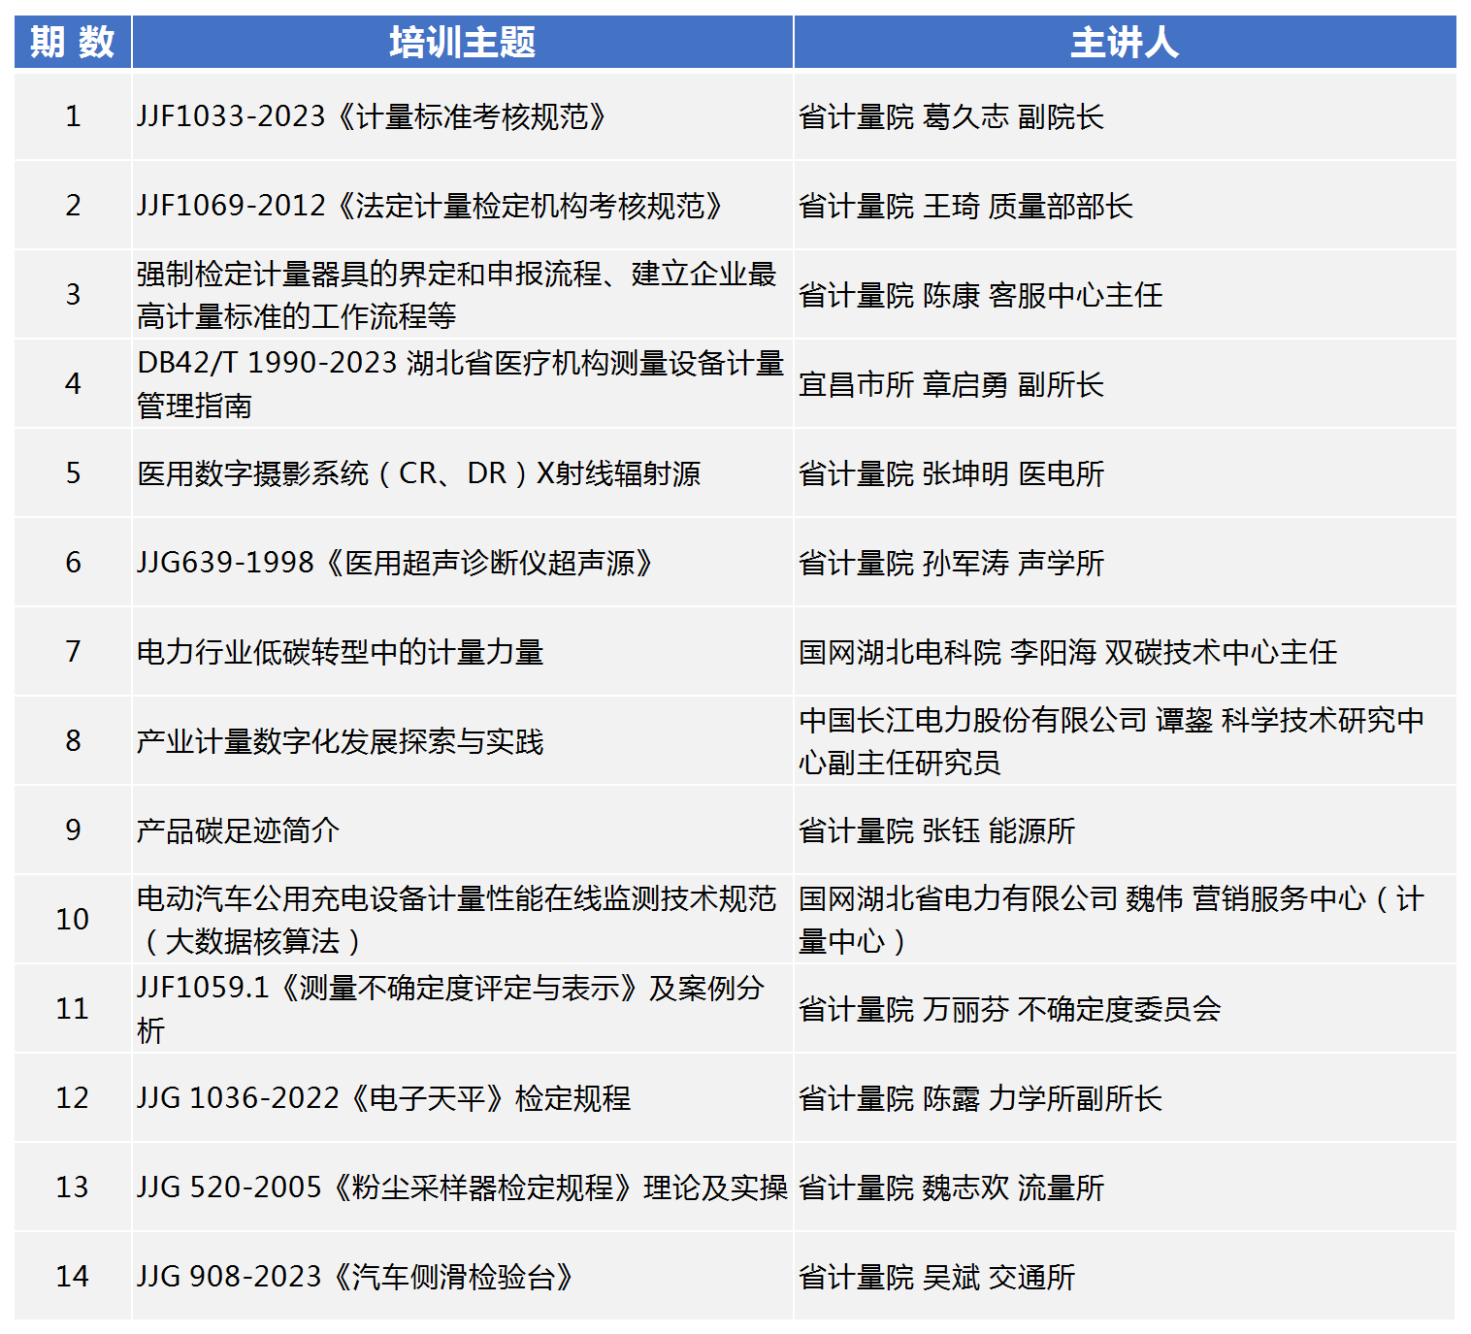Click speaker cell 省计量院 陈康 客服中心主任
The image size is (1471, 1334).
(x=980, y=295)
